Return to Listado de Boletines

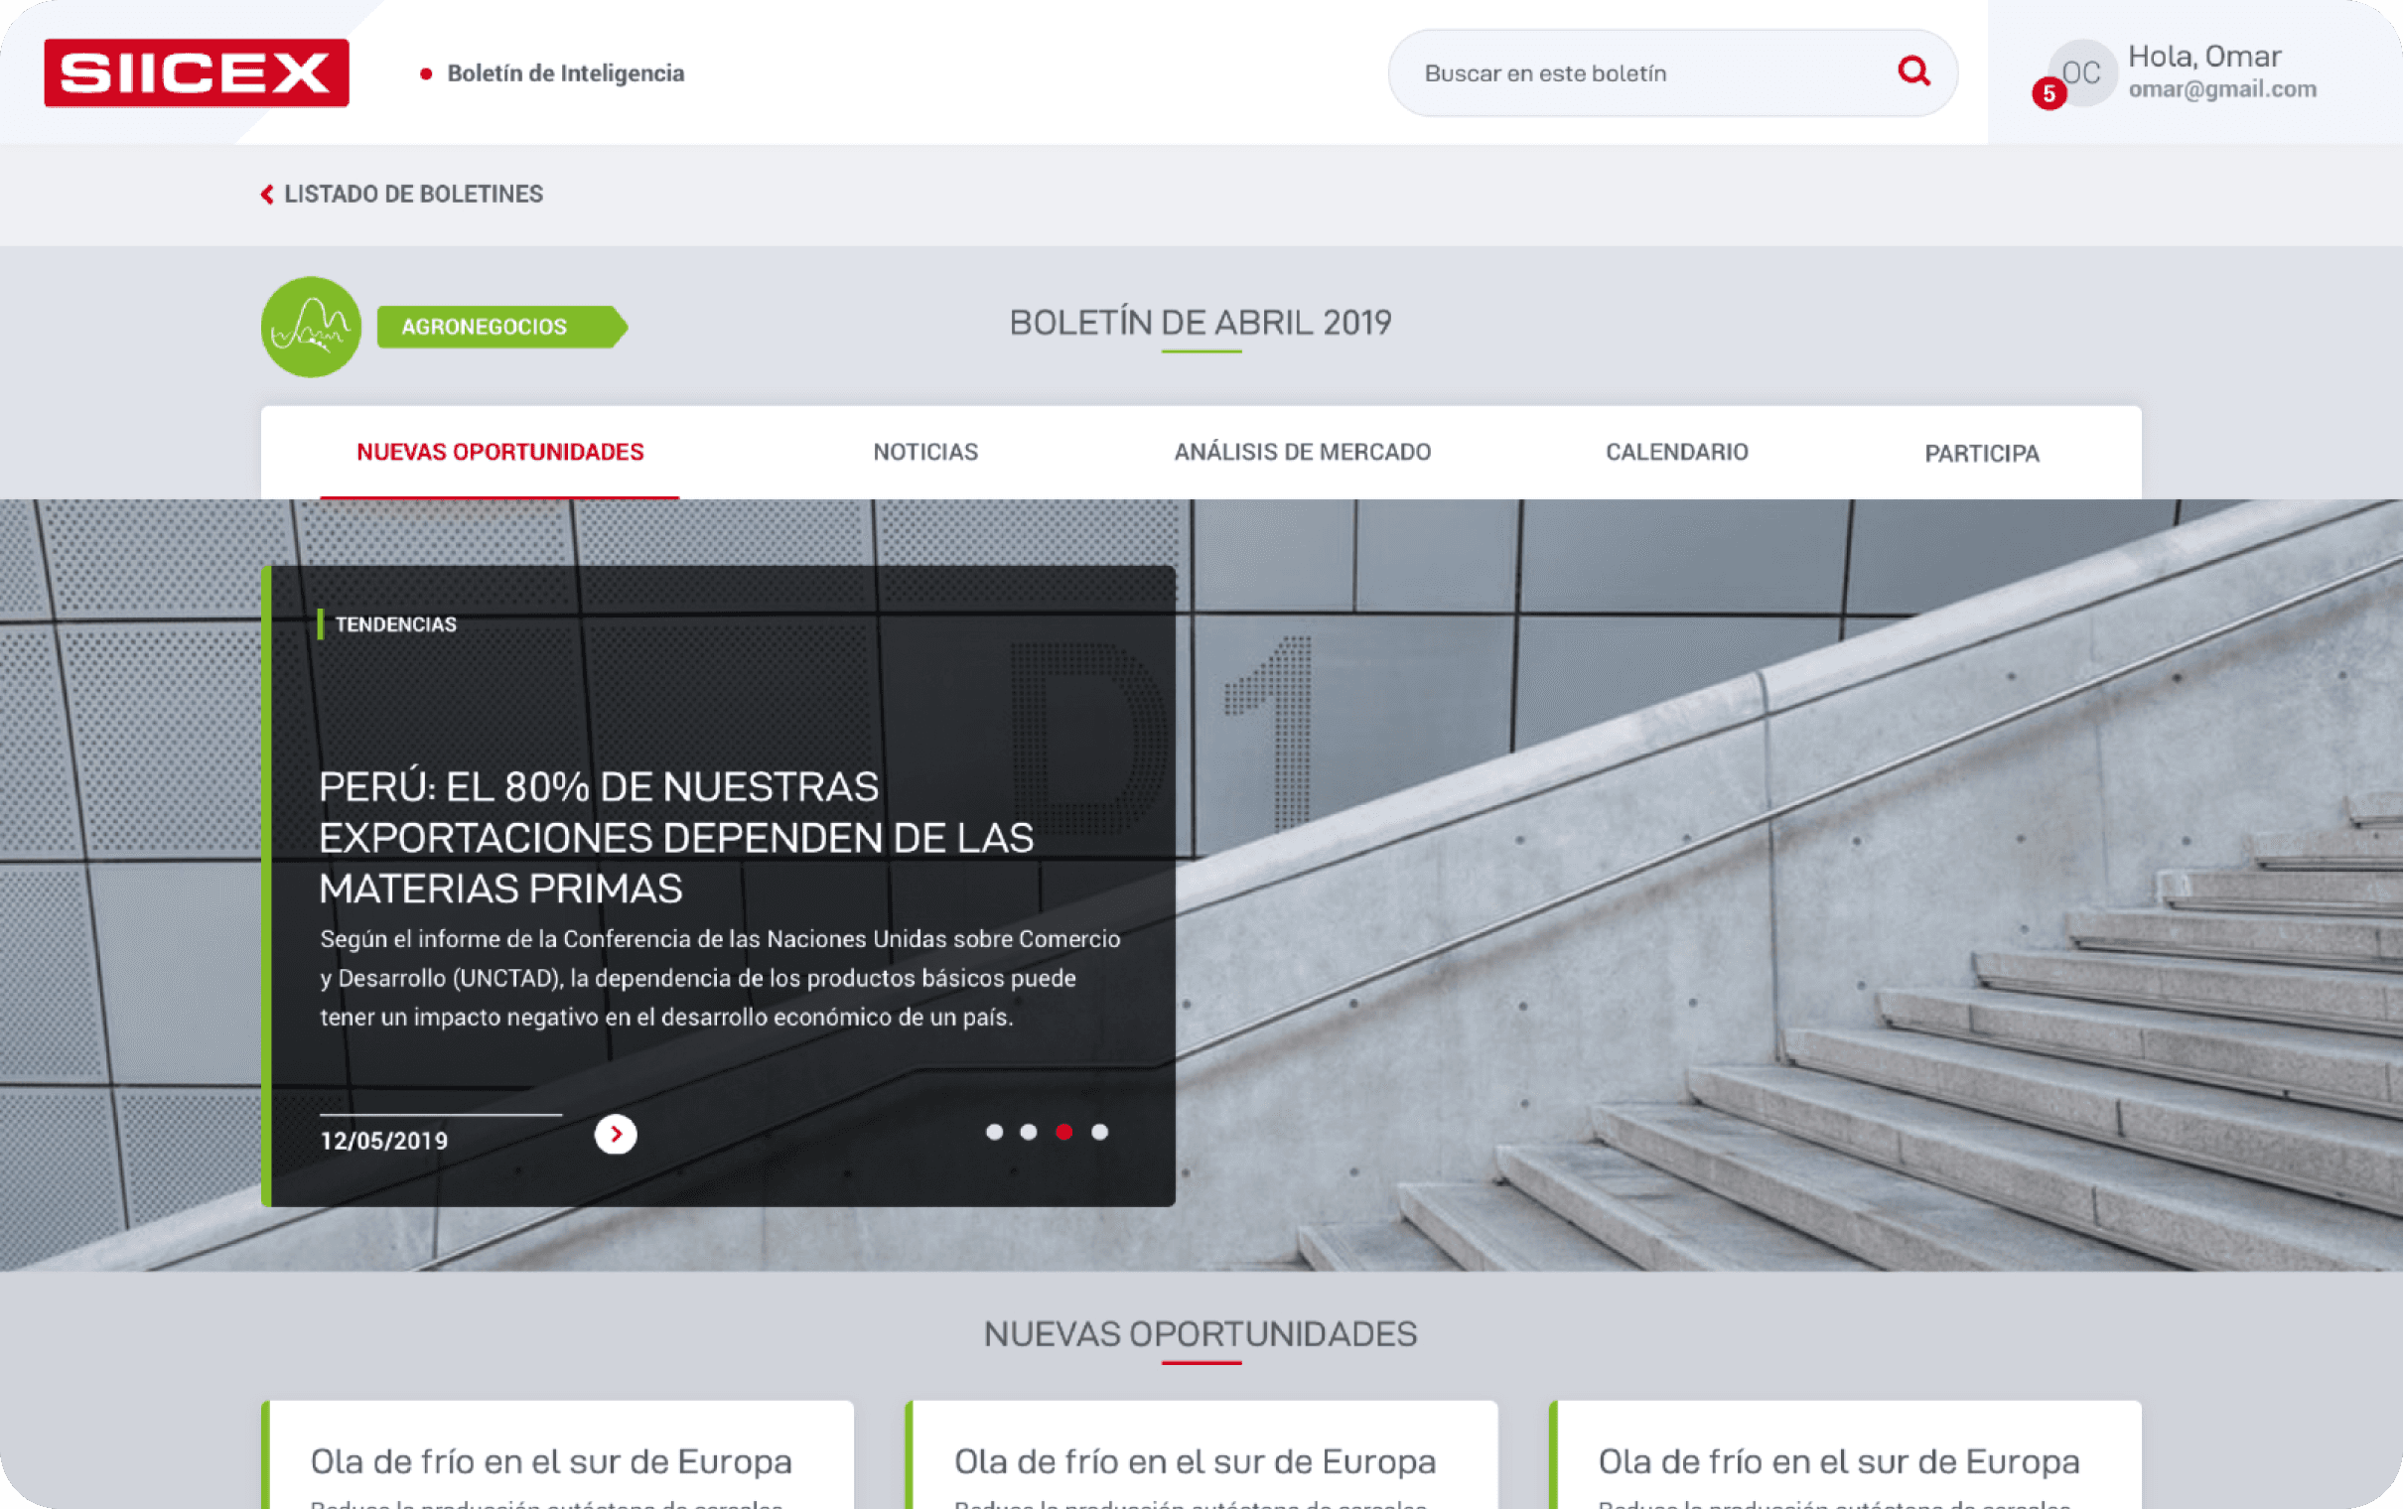coord(402,194)
